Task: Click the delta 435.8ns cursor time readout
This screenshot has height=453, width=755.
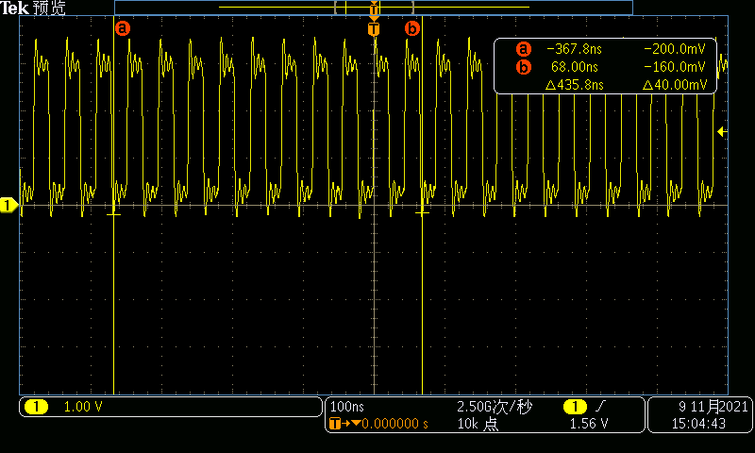Action: coord(575,85)
